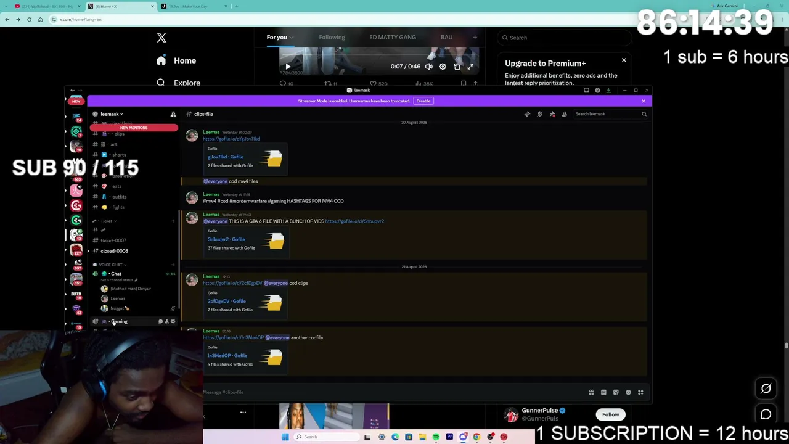
Task: Add a channel to VOICE CHAT category
Action: [x=173, y=265]
